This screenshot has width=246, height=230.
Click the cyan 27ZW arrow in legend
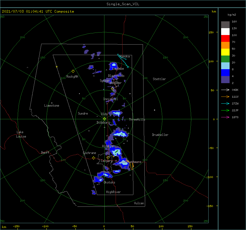225,103
